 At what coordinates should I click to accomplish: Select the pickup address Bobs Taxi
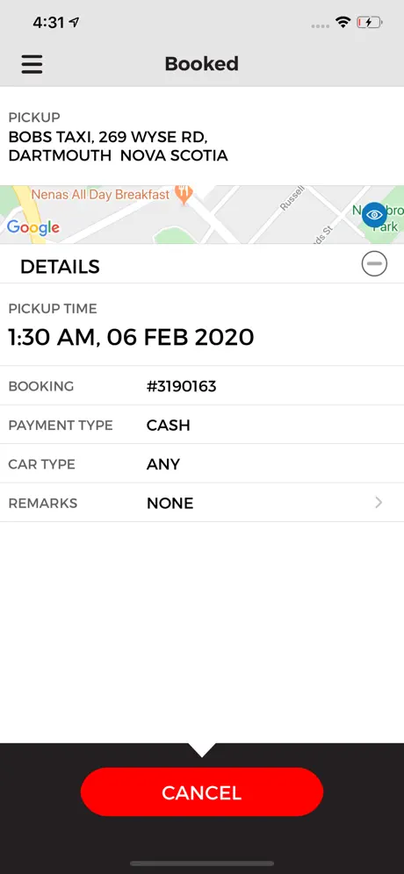(119, 146)
